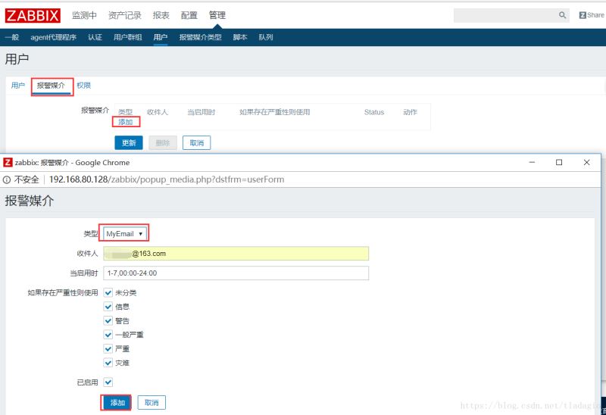Click the 取消 button in the popup
The height and width of the screenshot is (415, 606).
[x=151, y=403]
